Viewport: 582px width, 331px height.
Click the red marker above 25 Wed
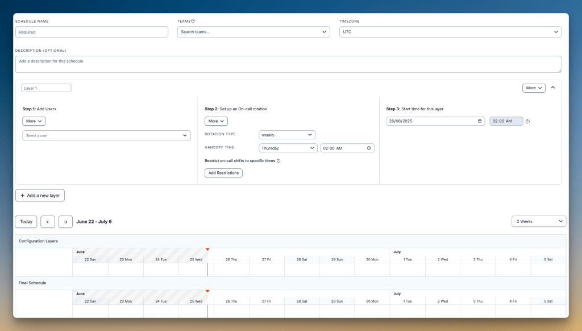coord(207,249)
